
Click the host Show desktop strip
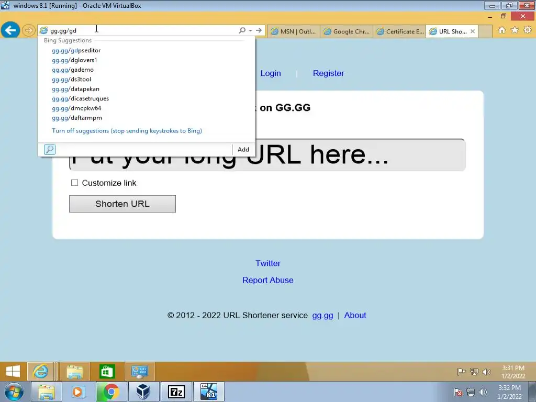coord(532,392)
